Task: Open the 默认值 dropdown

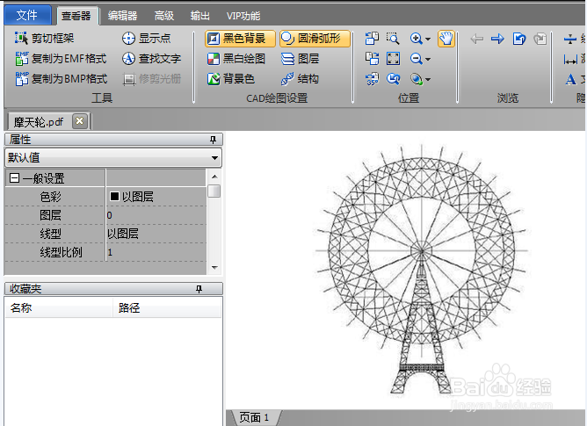Action: pos(113,157)
